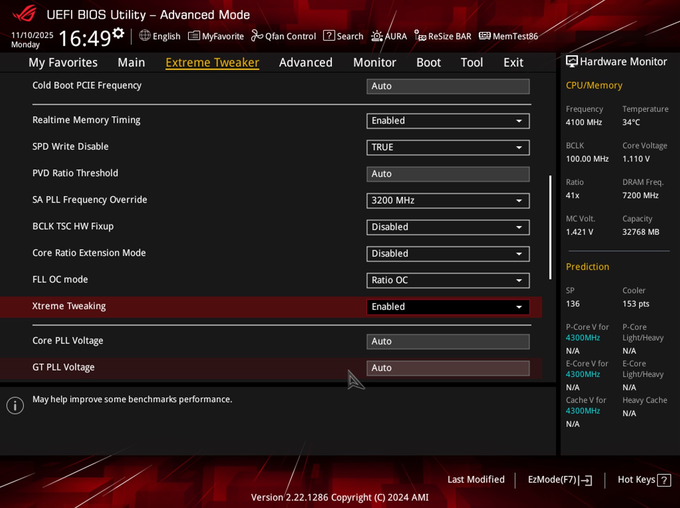Click the 34°C temperature value
This screenshot has width=680, height=508.
(631, 122)
